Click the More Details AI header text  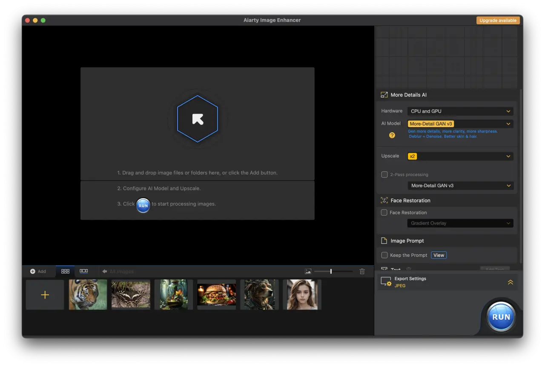tap(408, 95)
